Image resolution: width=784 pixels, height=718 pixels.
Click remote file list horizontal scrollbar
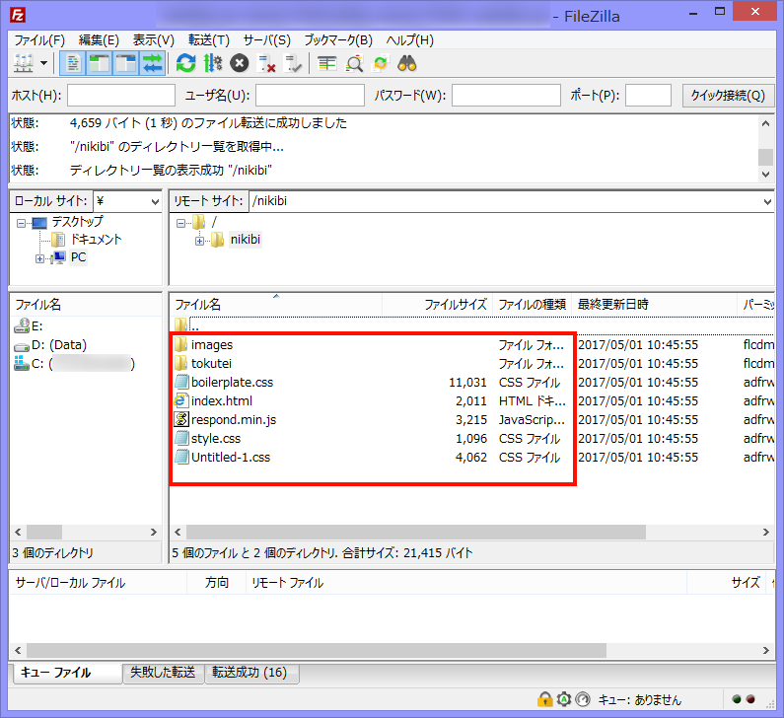pyautogui.click(x=415, y=532)
